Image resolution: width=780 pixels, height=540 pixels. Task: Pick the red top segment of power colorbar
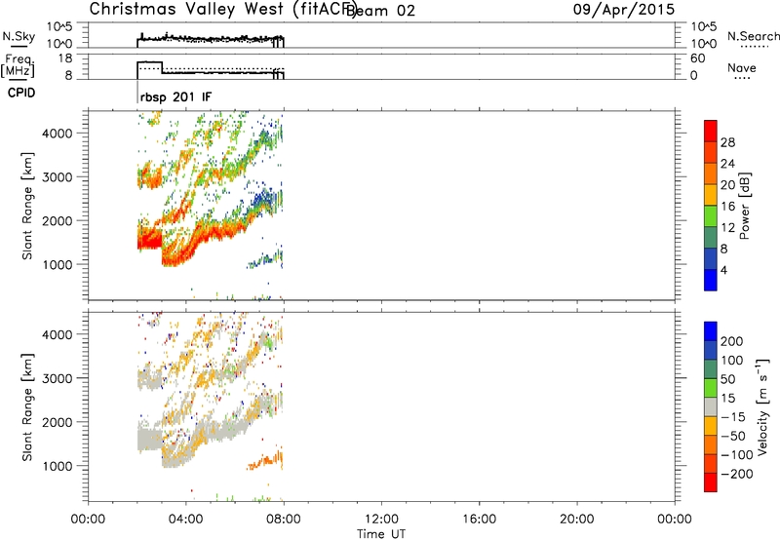tap(711, 131)
